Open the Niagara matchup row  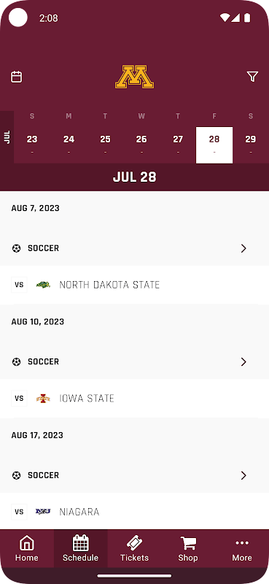(x=134, y=512)
